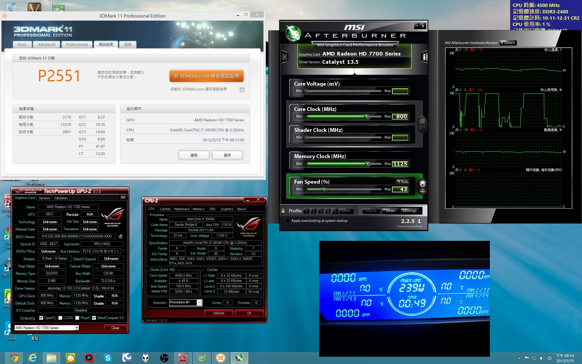Click the GPU-Z screenshot camera icon

(123, 197)
